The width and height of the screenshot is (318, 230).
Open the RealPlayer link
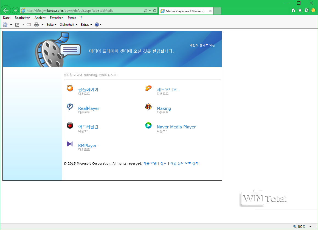click(x=89, y=108)
